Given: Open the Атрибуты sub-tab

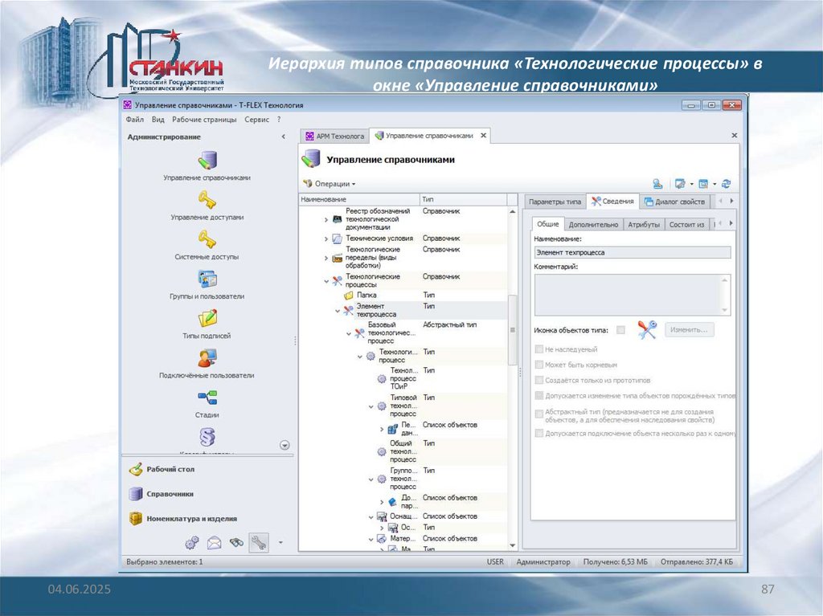Looking at the screenshot, I should (644, 225).
